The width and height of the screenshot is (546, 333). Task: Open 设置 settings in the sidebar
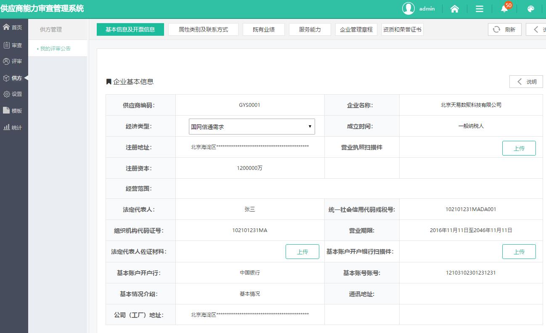click(x=13, y=94)
